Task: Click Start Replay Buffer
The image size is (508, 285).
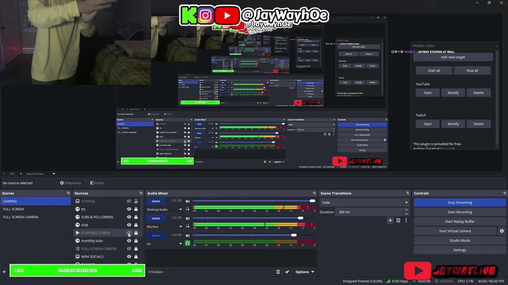Action: click(x=460, y=221)
